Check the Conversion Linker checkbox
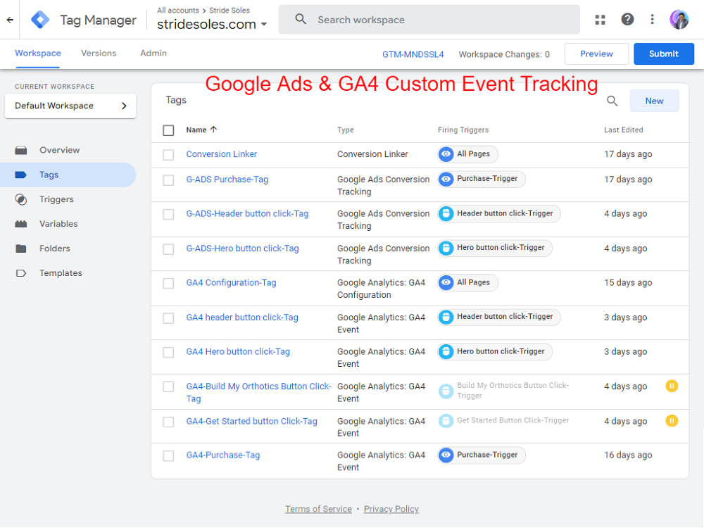The image size is (704, 528). [x=168, y=155]
